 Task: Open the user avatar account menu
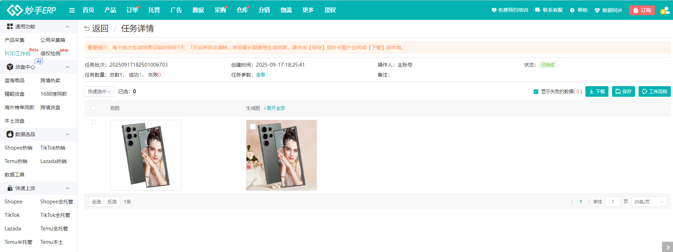[x=665, y=10]
